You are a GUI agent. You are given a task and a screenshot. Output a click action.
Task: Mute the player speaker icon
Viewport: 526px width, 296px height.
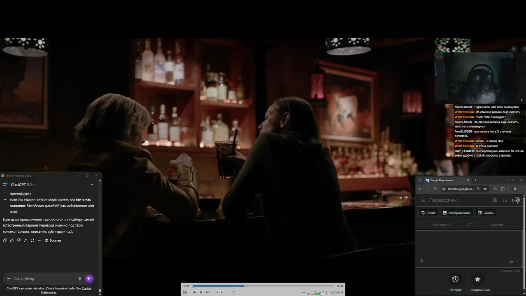tap(309, 294)
